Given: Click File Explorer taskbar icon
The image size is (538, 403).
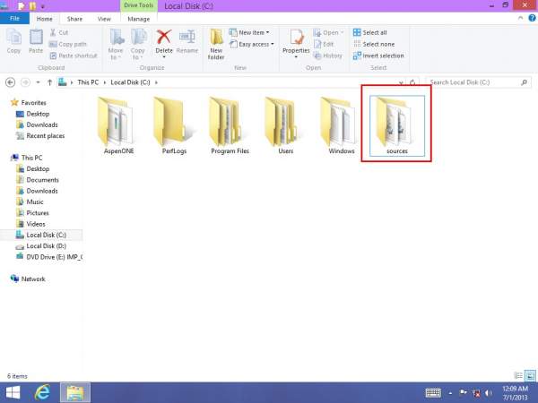Looking at the screenshot, I should coord(75,392).
